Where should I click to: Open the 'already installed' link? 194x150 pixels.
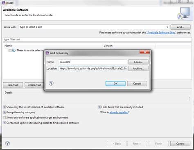point(119,112)
